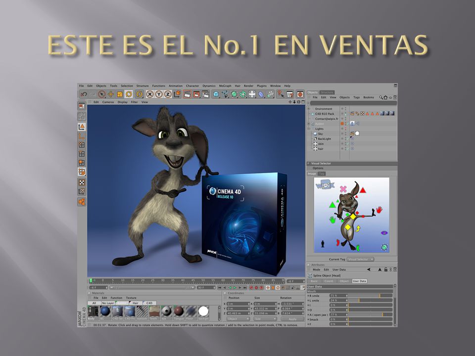
Task: Click the green Array flower icon
Action: (243, 94)
